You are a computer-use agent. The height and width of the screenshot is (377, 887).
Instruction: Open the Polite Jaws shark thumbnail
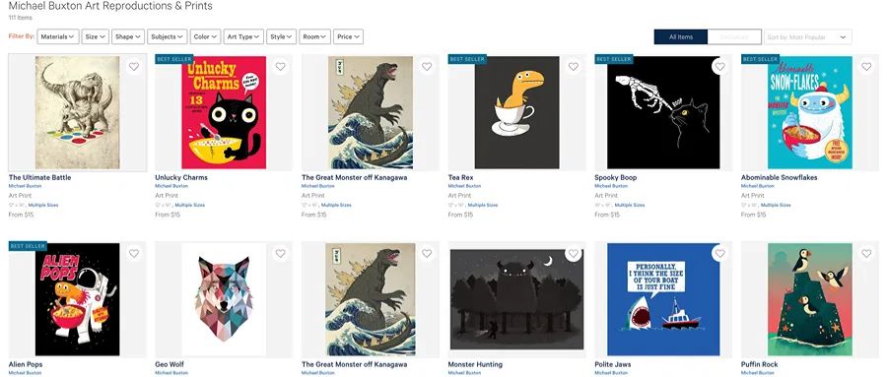pos(663,299)
